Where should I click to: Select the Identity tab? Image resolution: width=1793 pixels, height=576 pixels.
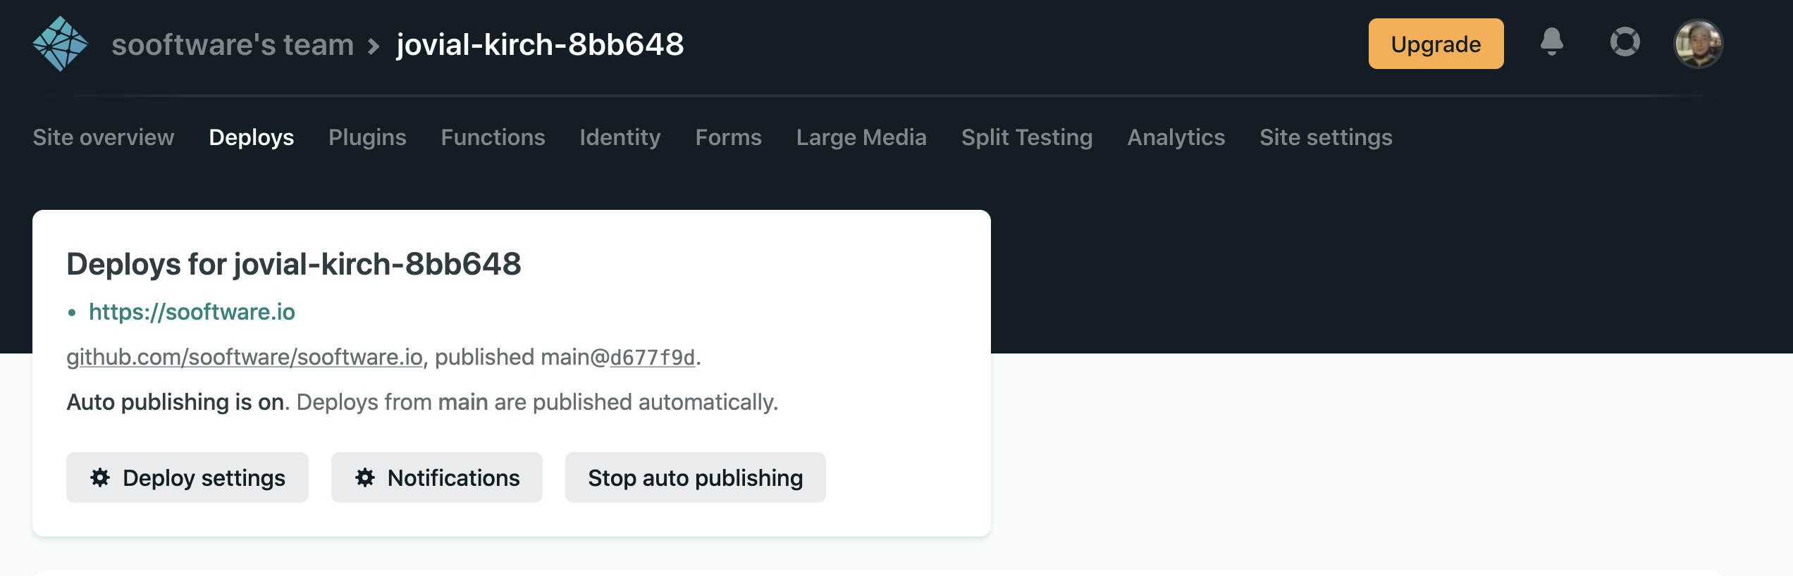[x=620, y=137]
